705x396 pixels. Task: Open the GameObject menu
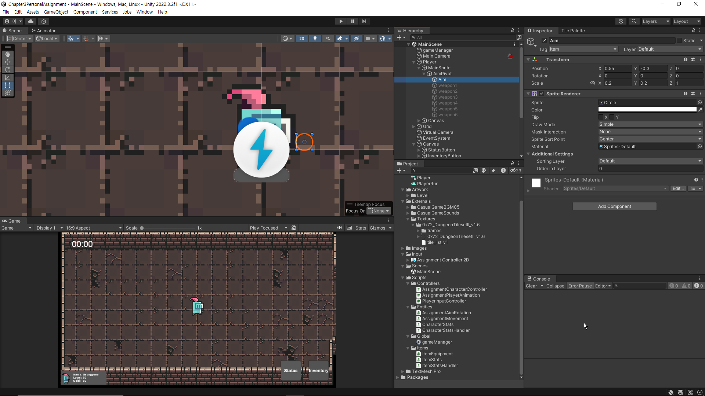(56, 12)
